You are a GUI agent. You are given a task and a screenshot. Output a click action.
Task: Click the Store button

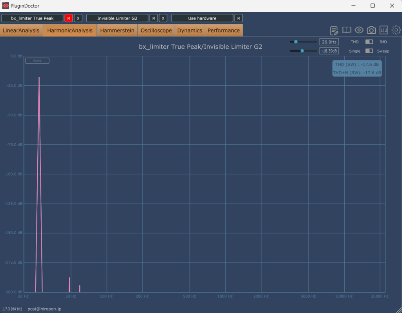(x=37, y=61)
